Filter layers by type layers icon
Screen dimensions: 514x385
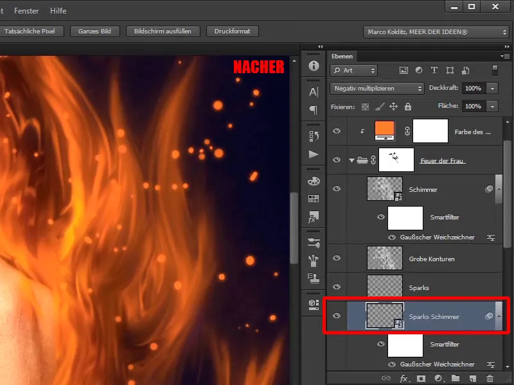click(x=434, y=70)
